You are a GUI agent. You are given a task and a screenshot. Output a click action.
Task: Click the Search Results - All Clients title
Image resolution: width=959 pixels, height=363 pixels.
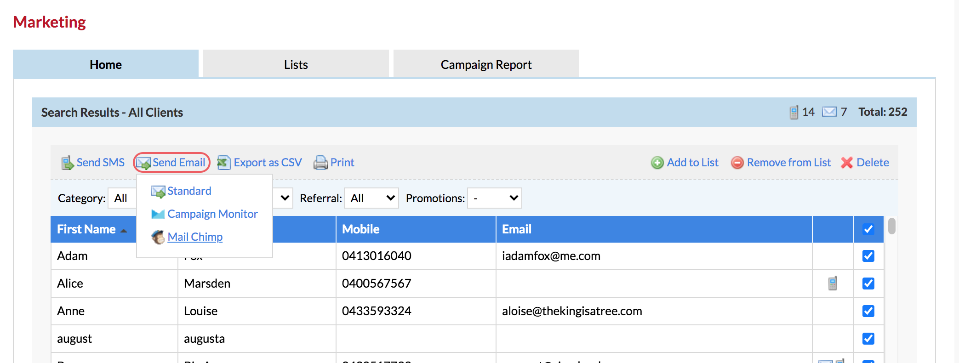[x=112, y=112]
